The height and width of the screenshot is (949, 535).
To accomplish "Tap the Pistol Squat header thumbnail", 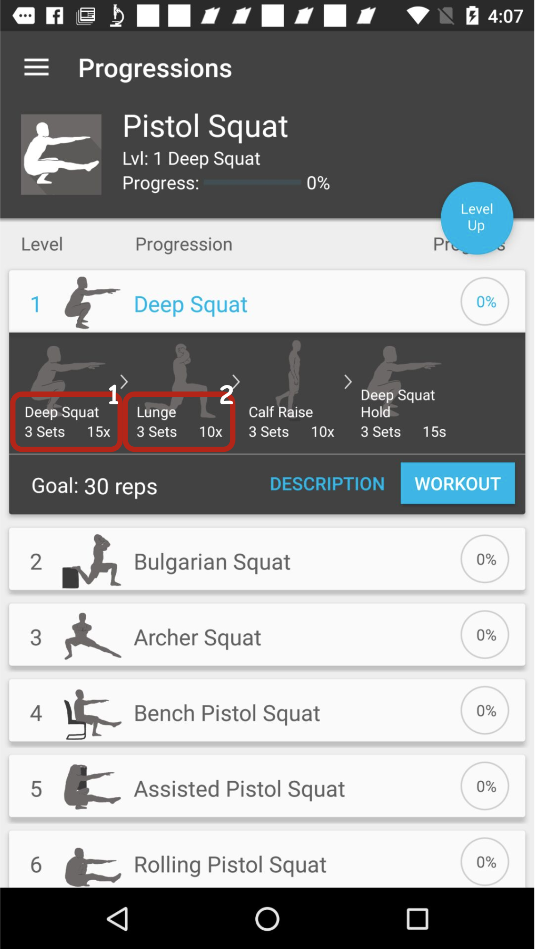I will tap(61, 155).
